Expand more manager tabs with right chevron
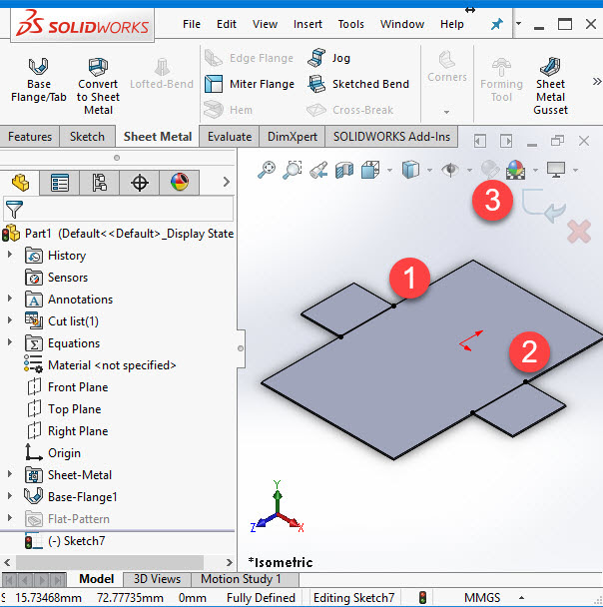 pos(227,182)
